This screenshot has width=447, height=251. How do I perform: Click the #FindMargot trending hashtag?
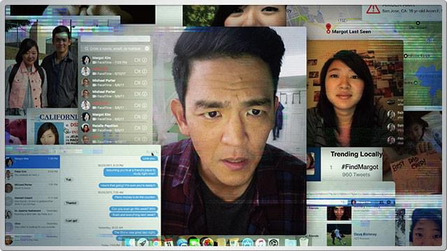360,167
